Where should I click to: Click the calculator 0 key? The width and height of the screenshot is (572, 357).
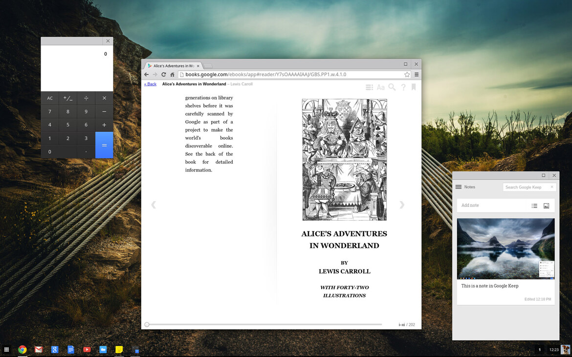59,152
